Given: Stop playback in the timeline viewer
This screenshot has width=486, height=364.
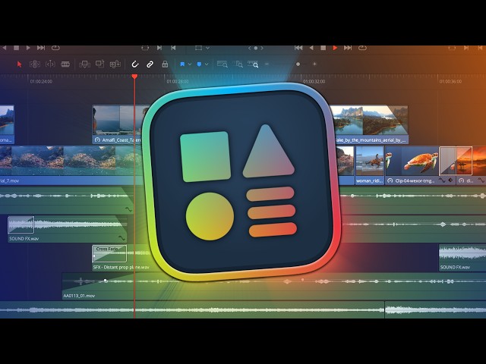Looking at the screenshot, I should pos(323,48).
